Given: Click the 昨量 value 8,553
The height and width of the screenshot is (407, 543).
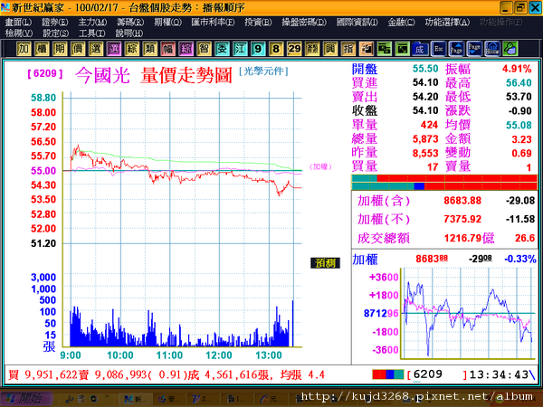Looking at the screenshot, I should click(x=425, y=153).
